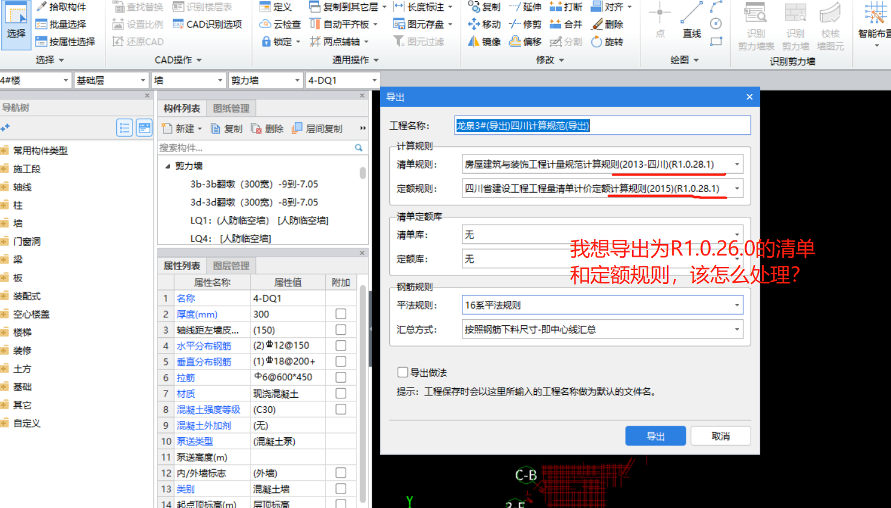Select LQ1 人防临空墙 in component list
The width and height of the screenshot is (891, 508).
(259, 220)
